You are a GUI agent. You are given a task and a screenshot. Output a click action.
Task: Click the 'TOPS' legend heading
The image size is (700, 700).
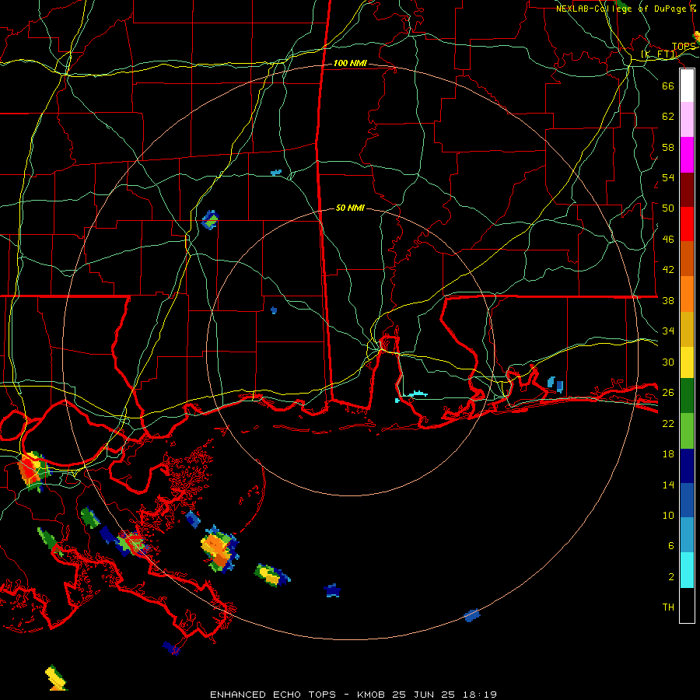(x=684, y=47)
